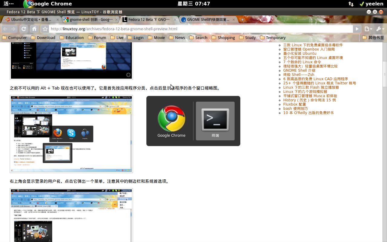Open link 三款 Linux 下的免费桌面级杀毒软件
The width and height of the screenshot is (387, 242).
tap(313, 45)
